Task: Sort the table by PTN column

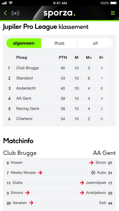Action: pos(63,58)
